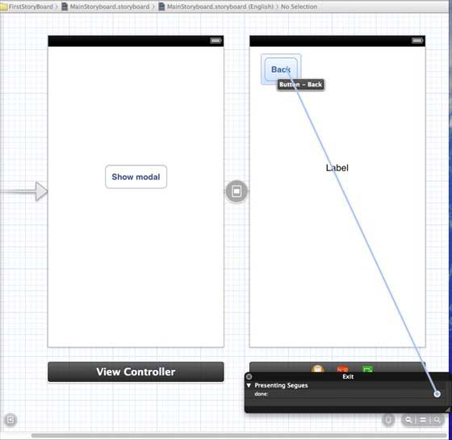
Task: Click the No Selection jump bar item
Action: [x=299, y=6]
